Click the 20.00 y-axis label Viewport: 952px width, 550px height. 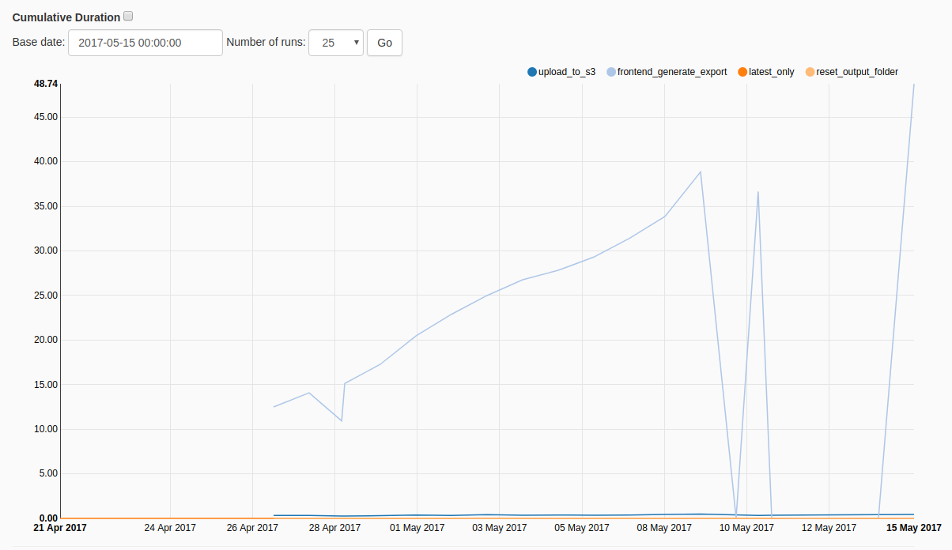(x=46, y=340)
